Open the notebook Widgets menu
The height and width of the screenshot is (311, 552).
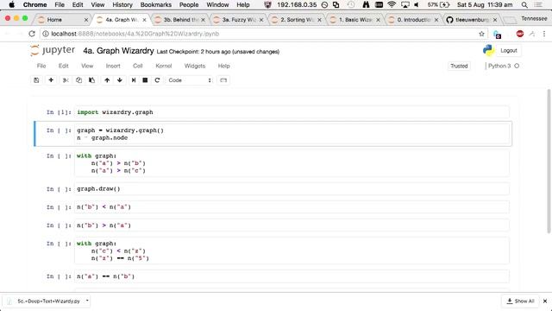pos(195,66)
